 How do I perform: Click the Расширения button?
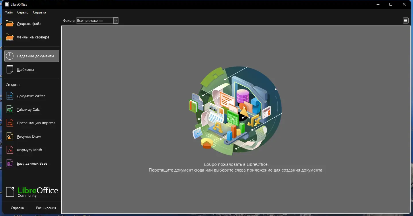46,208
